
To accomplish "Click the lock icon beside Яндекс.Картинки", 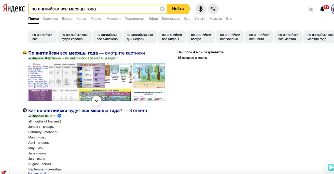I will 30,58.
